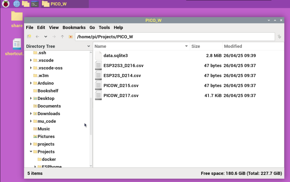Select the ESP32S_D214.csv file icon

[x=98, y=75]
